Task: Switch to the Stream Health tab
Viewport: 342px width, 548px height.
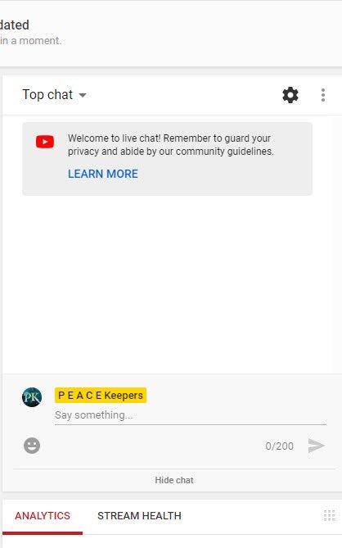Action: [139, 516]
